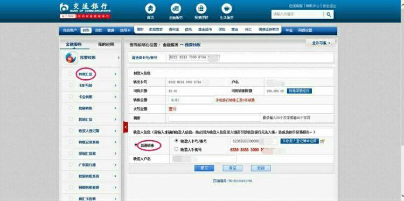Click the 转账金额 amount input field
The image size is (404, 201).
[191, 100]
